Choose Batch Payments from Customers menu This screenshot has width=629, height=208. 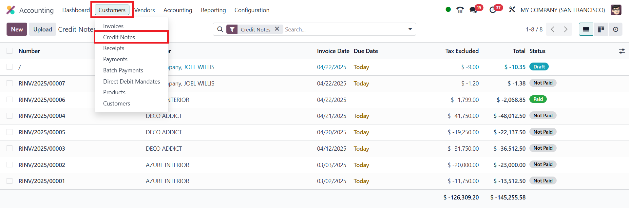click(123, 70)
